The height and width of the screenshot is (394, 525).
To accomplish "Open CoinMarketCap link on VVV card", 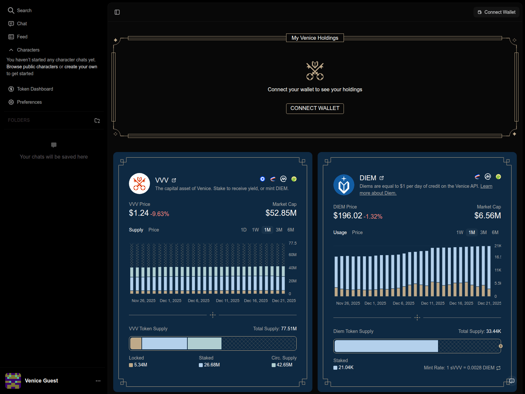I will point(283,179).
